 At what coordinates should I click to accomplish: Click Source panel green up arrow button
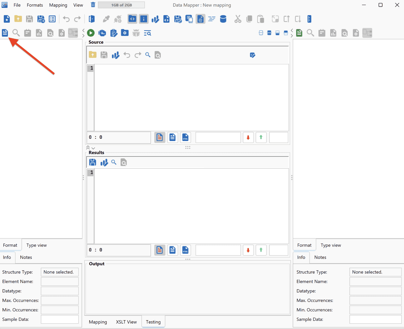[261, 138]
